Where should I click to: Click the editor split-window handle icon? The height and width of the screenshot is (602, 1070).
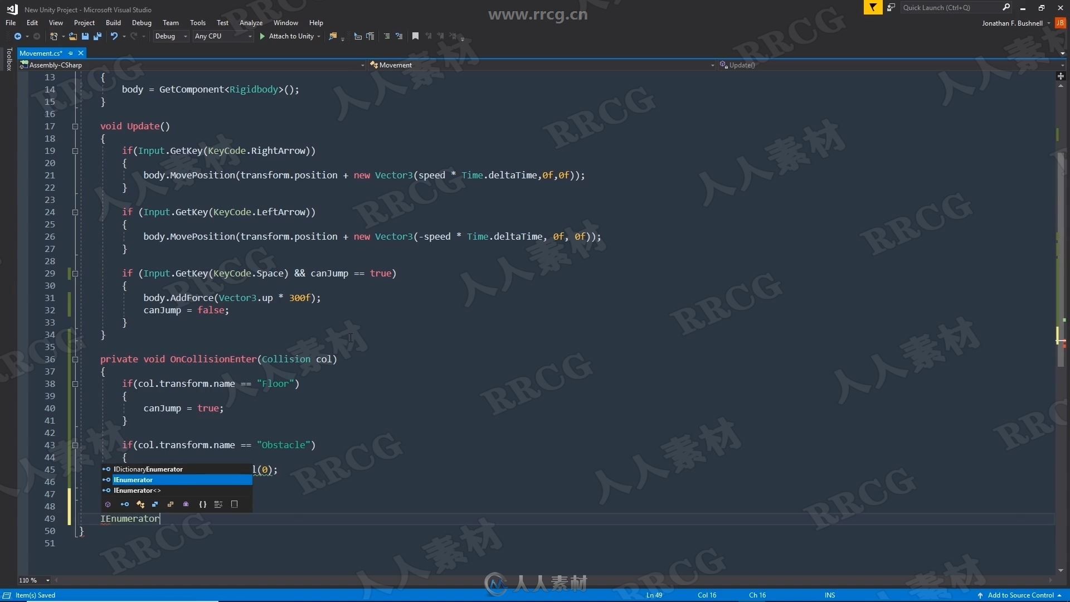tap(1061, 76)
